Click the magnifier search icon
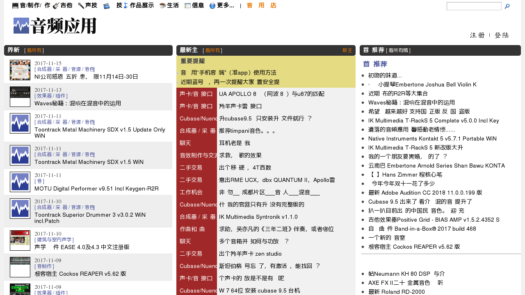Image resolution: width=525 pixels, height=295 pixels. [x=507, y=6]
